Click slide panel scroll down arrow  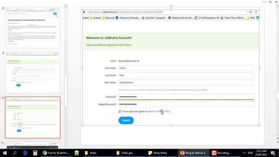pos(66,147)
